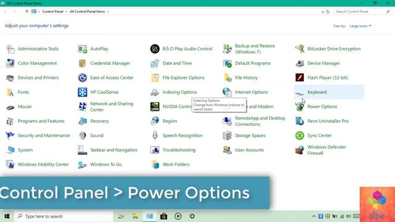The width and height of the screenshot is (395, 222).
Task: Click the Internet Options globe icon
Action: coord(227,92)
